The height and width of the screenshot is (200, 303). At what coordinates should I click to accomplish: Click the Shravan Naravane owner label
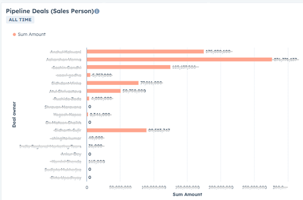tap(63, 107)
